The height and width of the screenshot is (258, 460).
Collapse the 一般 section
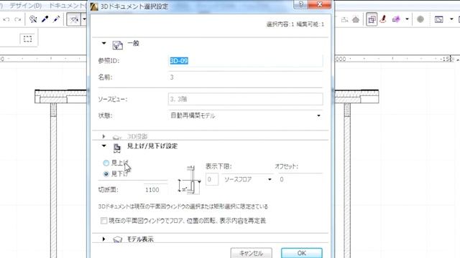103,43
